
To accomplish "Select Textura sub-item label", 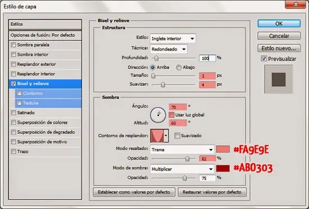I will click(30, 103).
